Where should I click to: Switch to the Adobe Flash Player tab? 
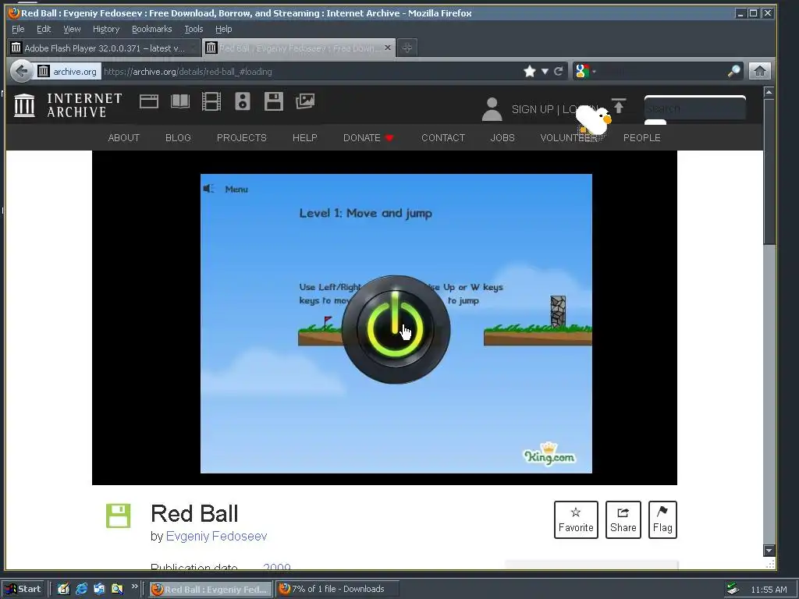[x=104, y=48]
